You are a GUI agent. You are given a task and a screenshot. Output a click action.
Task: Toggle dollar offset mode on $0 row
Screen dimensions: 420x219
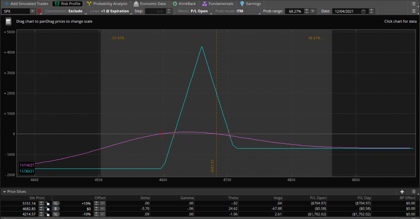coord(56,209)
